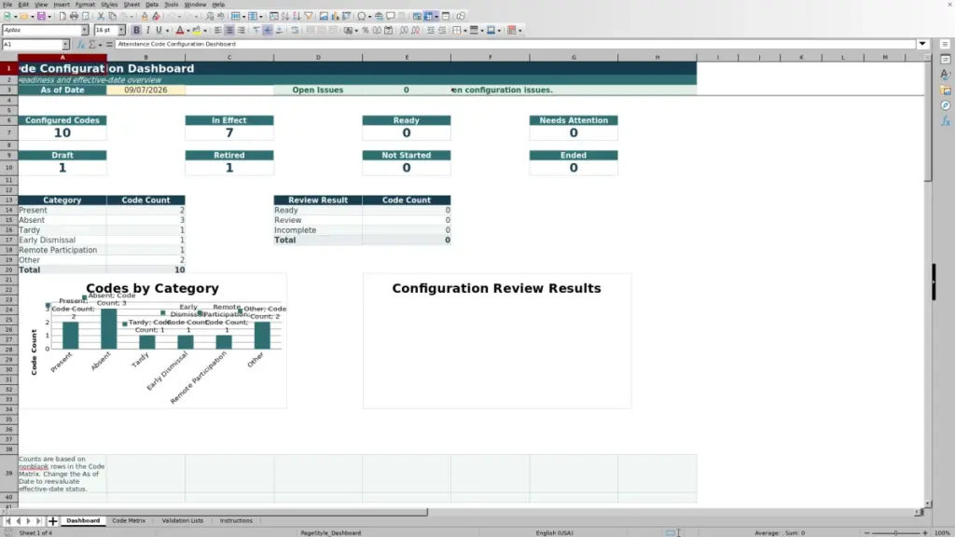This screenshot has height=537, width=955.
Task: Click the first-sheet navigation arrow
Action: [x=7, y=521]
